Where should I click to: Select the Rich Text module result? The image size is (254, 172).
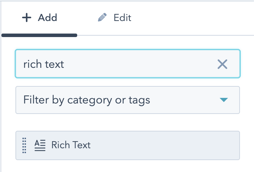[128, 145]
